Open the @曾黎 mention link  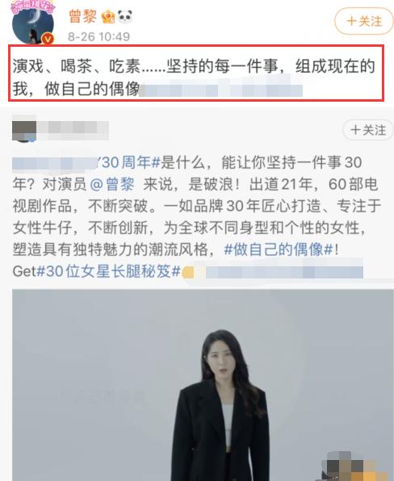point(112,185)
